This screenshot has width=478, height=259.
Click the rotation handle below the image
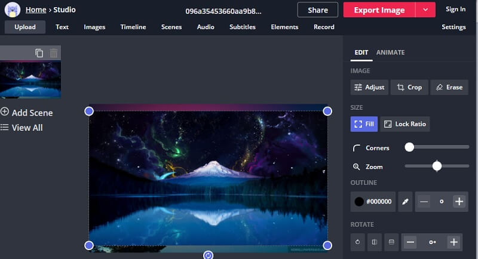[208, 255]
